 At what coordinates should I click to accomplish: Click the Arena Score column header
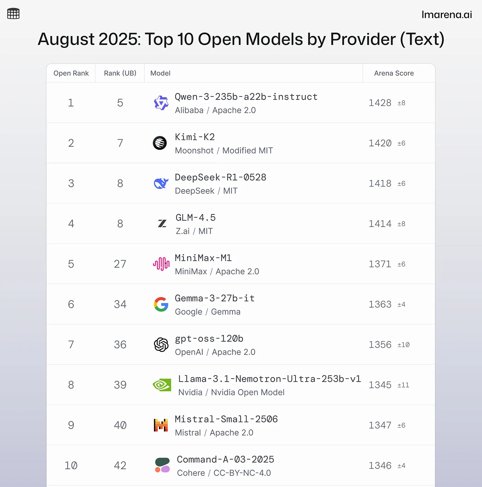click(x=394, y=73)
